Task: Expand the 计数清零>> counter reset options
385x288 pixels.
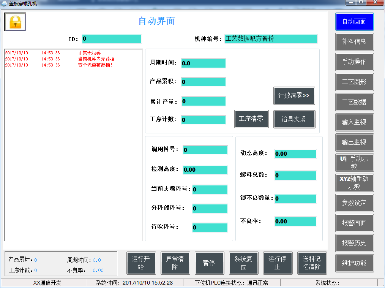Action: 294,96
